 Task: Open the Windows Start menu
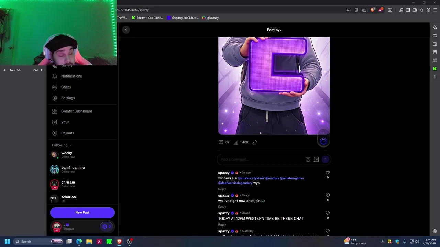7,242
